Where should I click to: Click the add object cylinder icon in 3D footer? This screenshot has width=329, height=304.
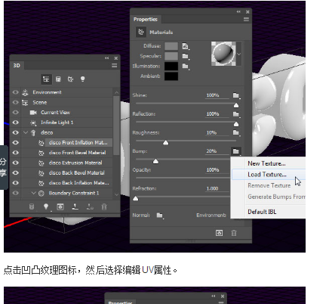click(32, 207)
